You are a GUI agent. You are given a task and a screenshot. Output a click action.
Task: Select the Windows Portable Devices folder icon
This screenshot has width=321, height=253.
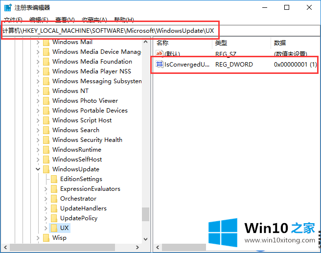coord(46,111)
